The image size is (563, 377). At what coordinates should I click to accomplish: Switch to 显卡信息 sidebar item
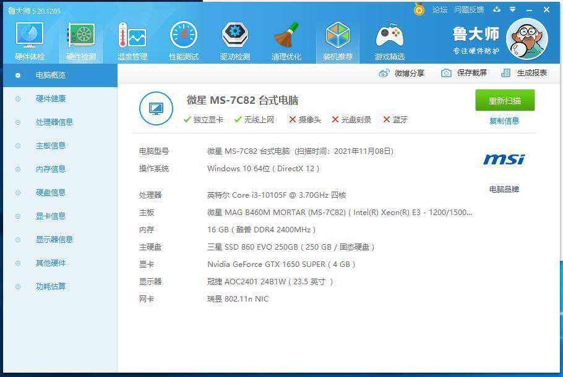click(x=50, y=216)
